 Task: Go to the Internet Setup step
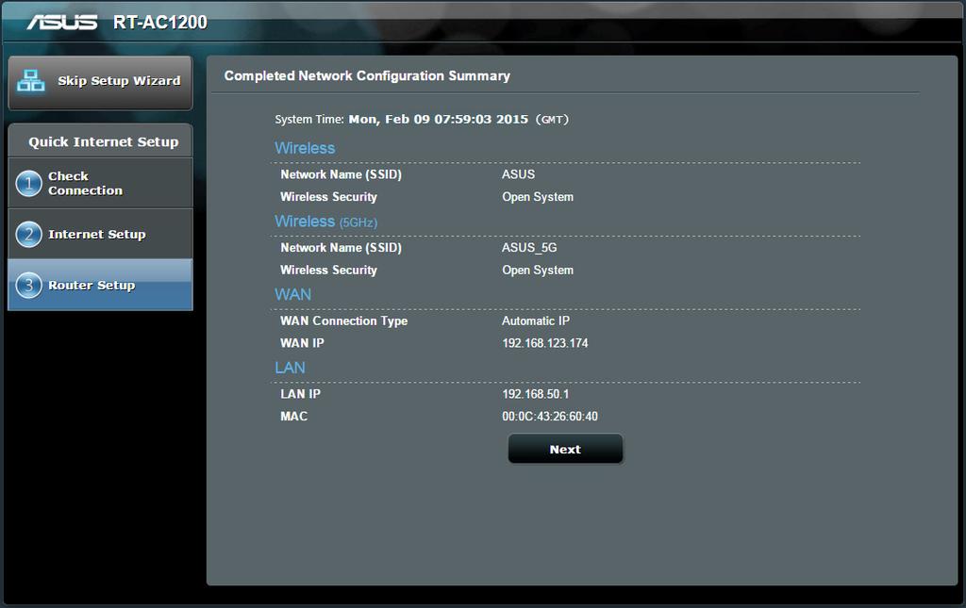tap(100, 234)
